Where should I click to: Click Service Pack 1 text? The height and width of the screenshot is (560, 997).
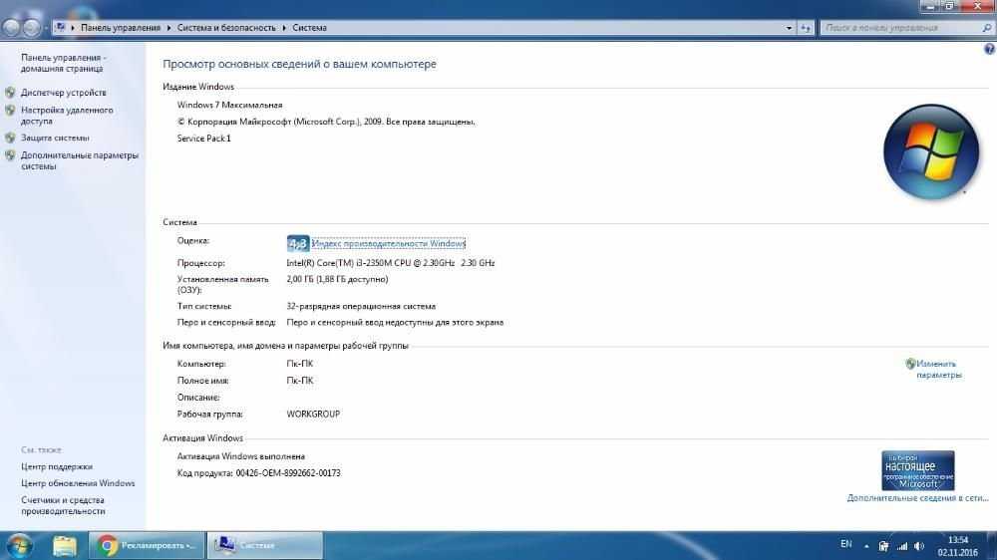pos(204,139)
